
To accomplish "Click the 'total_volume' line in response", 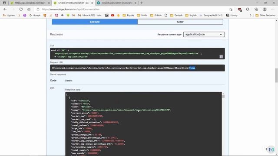I will coord(88,125).
